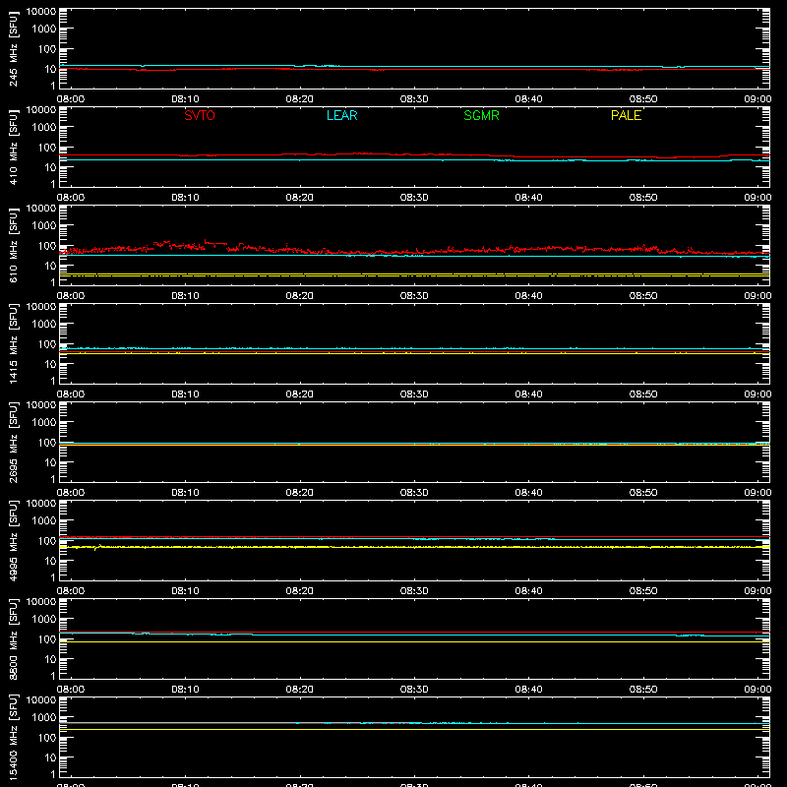Click 09:00 time label under 245 MHz plot

757,99
